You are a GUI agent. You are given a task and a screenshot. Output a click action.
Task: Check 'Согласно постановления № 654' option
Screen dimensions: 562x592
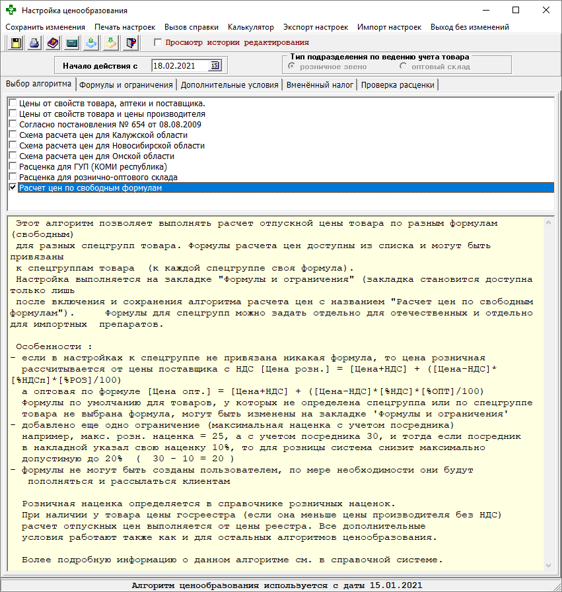(x=13, y=125)
